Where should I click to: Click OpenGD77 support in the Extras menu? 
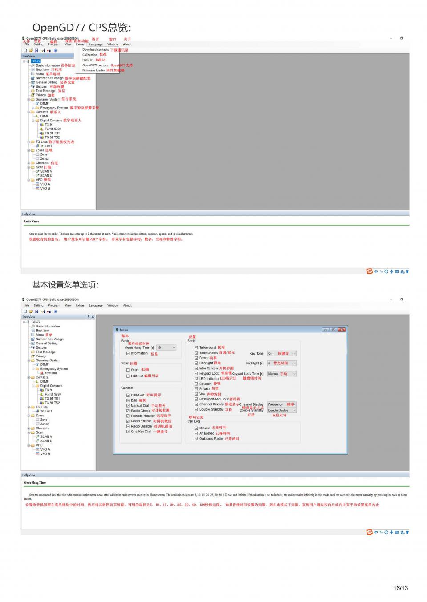(96, 65)
